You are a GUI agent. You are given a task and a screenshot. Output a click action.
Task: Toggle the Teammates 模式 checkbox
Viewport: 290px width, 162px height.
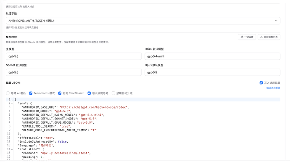pyautogui.click(x=31, y=93)
